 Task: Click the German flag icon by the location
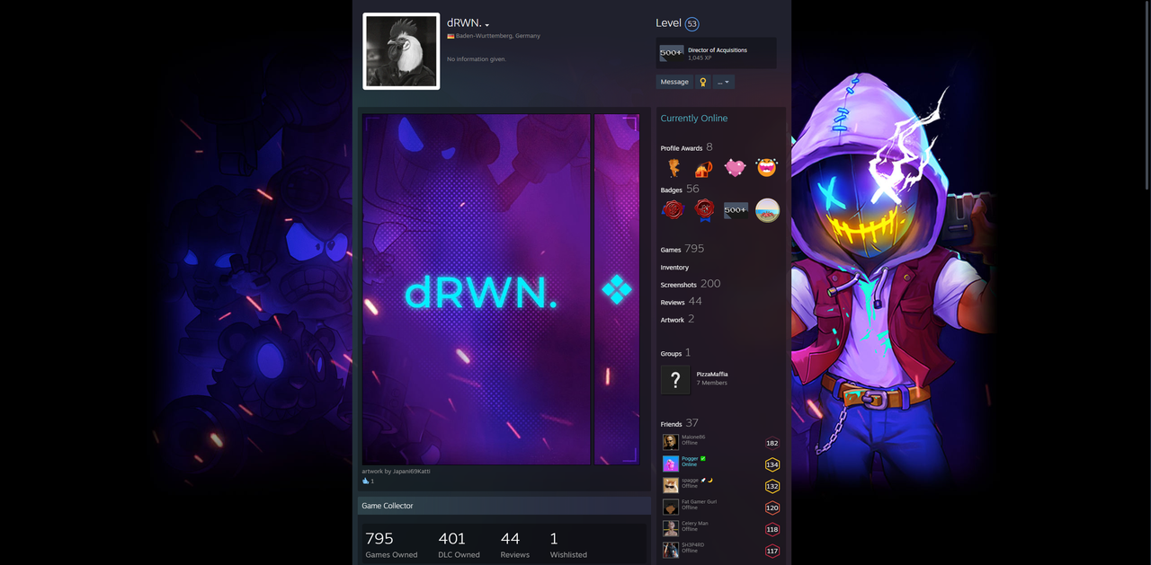pos(451,36)
